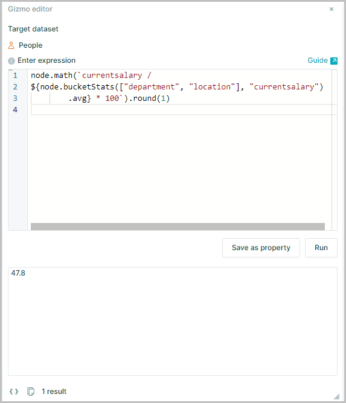This screenshot has width=346, height=403.
Task: Click the 47.8 result value
Action: coord(18,273)
